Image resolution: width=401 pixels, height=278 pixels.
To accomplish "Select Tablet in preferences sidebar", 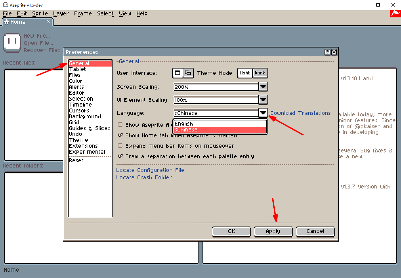I will pos(90,69).
